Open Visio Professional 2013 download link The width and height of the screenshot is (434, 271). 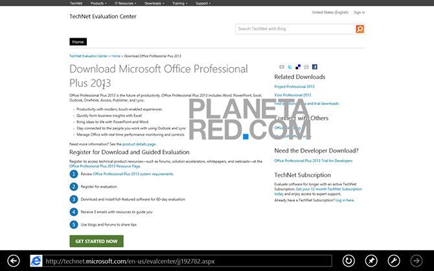293,95
